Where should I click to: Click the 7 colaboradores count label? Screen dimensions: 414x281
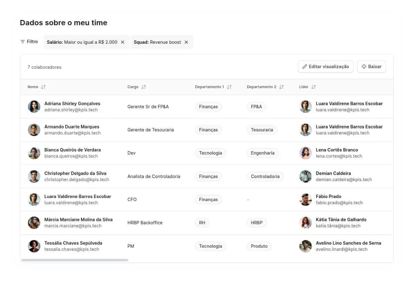tap(44, 67)
